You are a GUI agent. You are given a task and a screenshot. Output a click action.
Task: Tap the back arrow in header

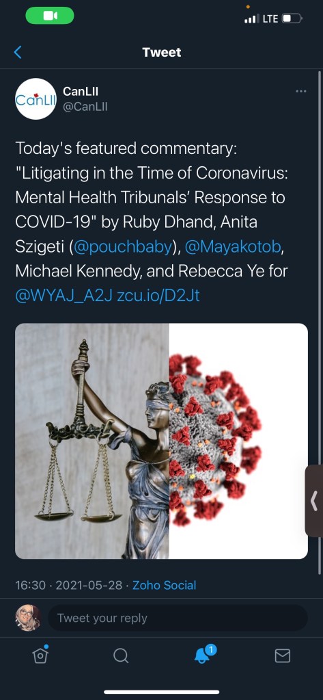pyautogui.click(x=17, y=52)
